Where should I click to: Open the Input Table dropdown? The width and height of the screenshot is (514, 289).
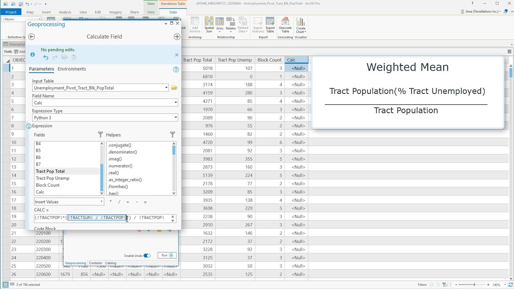click(x=166, y=88)
